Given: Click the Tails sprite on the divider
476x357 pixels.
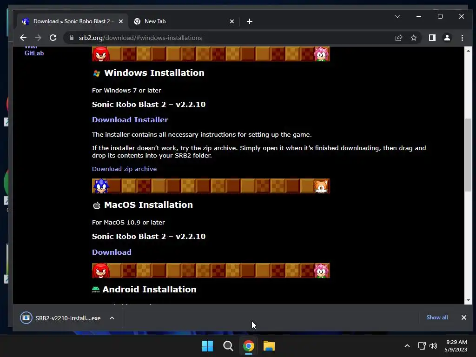Looking at the screenshot, I should [x=321, y=186].
